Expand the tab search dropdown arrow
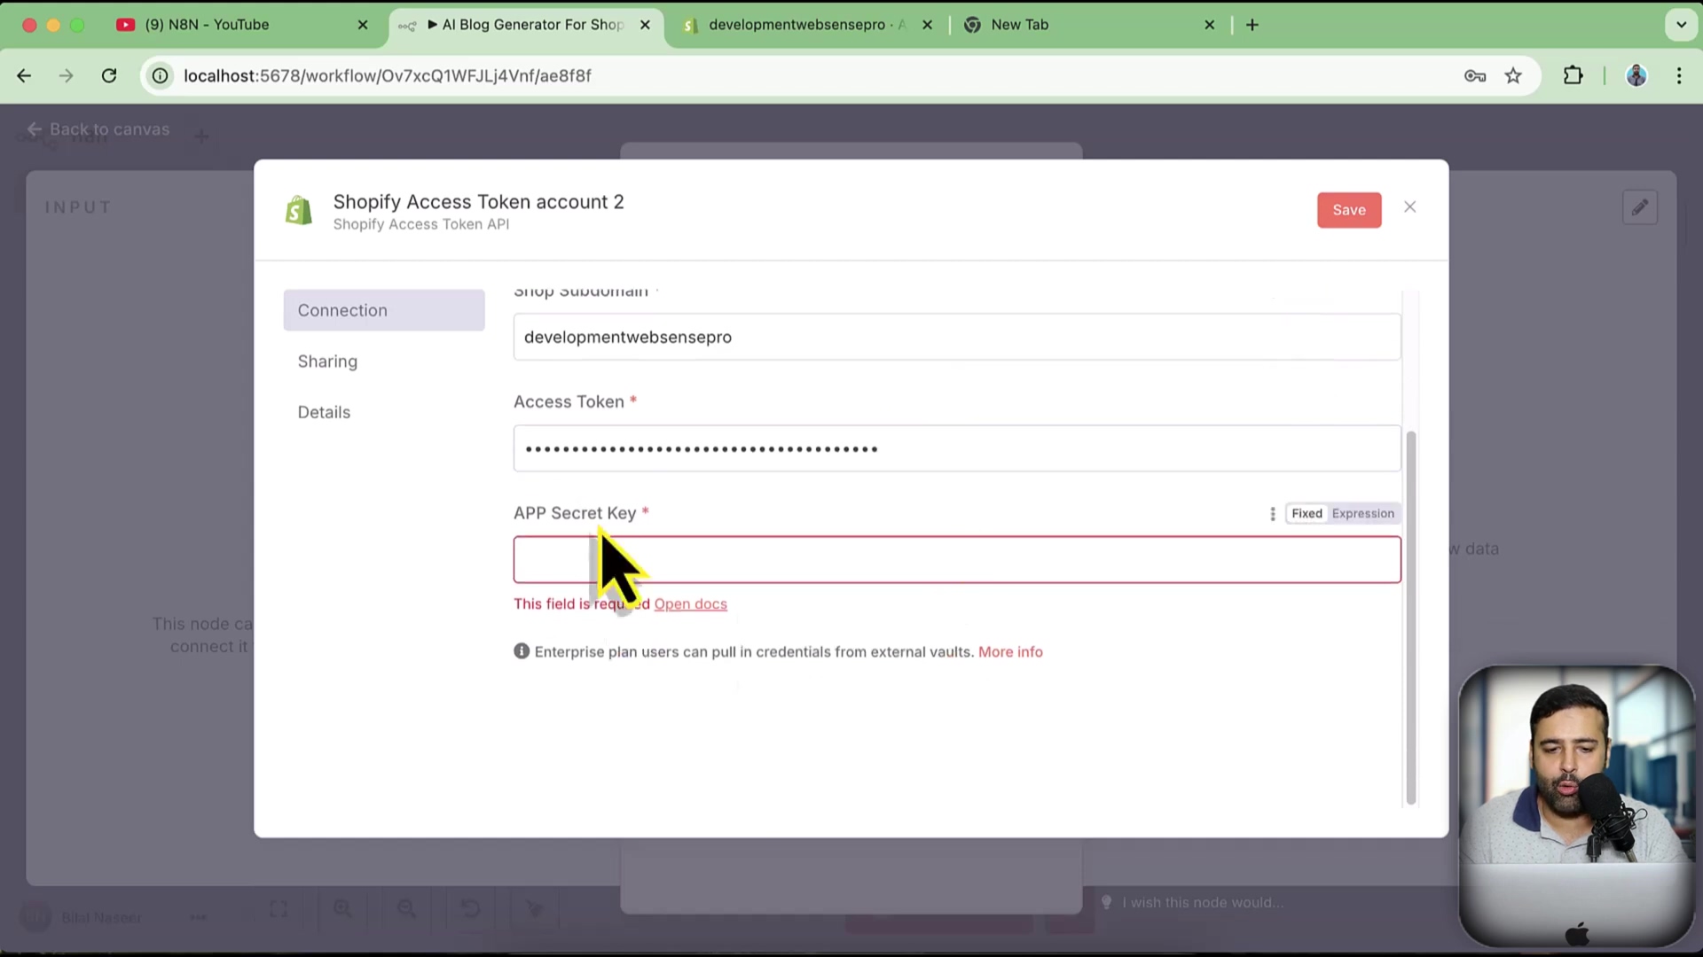The width and height of the screenshot is (1703, 957). (x=1681, y=25)
